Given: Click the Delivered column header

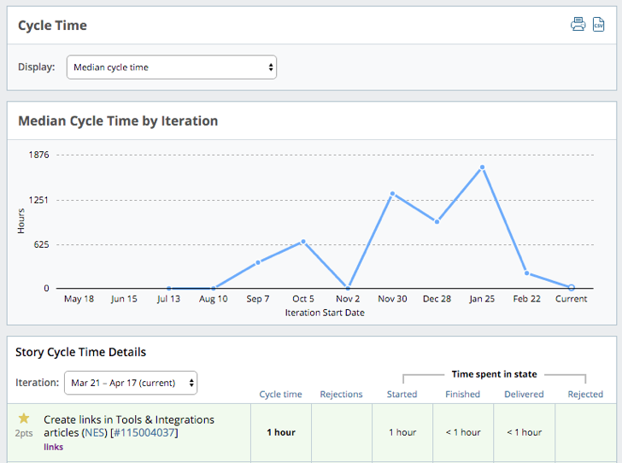Looking at the screenshot, I should pos(524,395).
